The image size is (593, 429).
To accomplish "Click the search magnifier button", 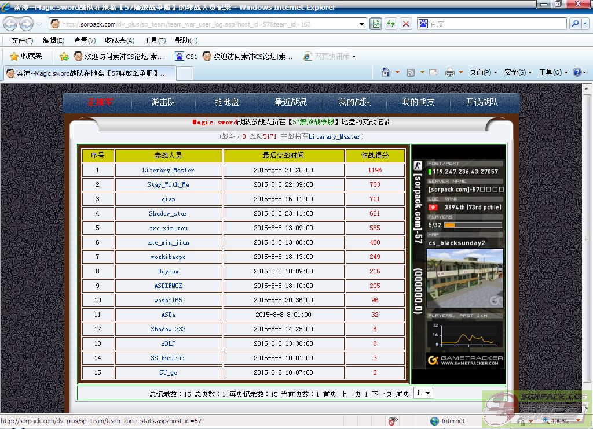I will [575, 24].
